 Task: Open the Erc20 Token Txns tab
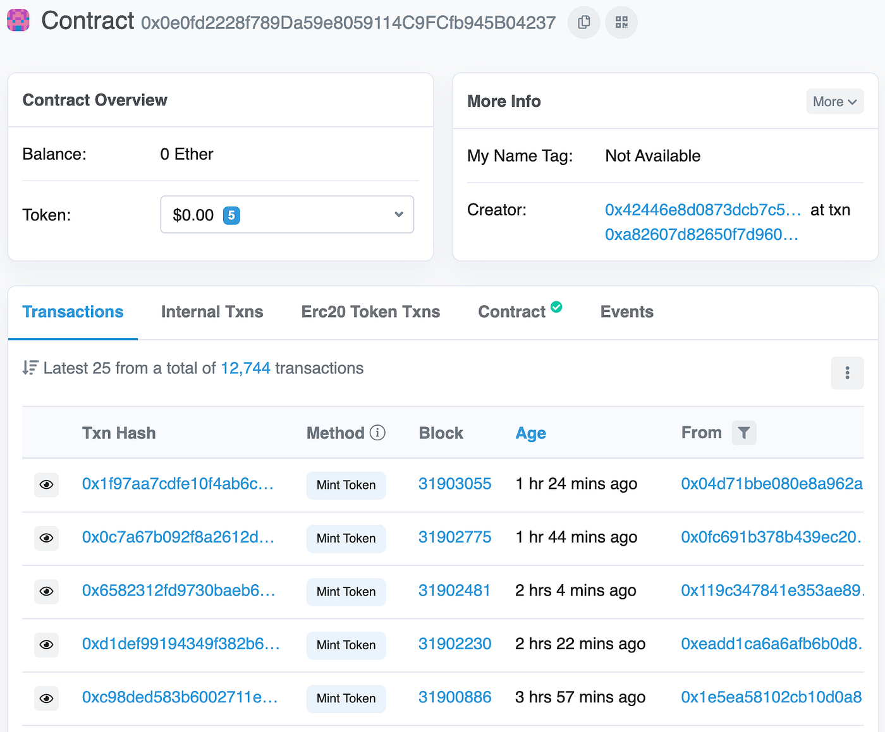[x=370, y=312]
